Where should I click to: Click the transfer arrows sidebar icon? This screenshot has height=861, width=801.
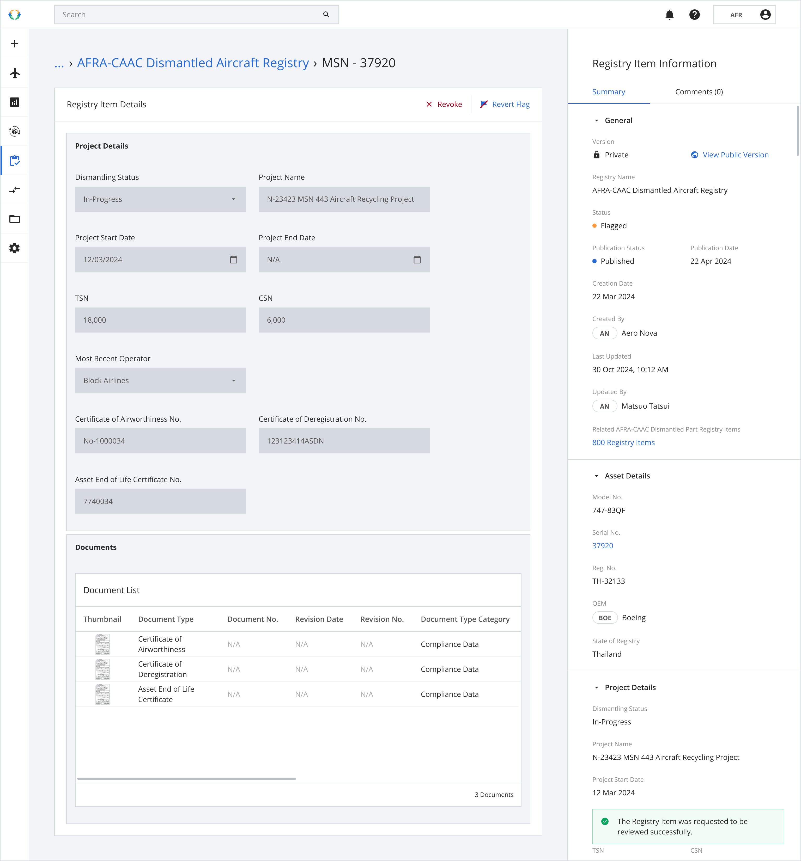(x=15, y=190)
